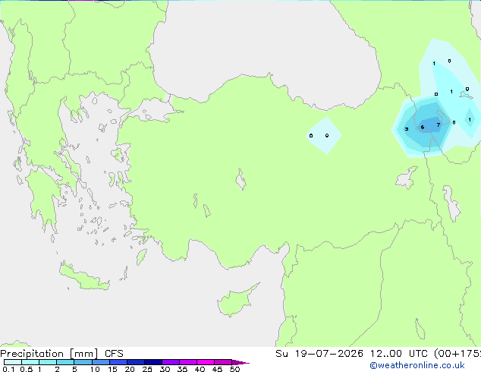Select the 5–10 mm legend color swatch
Viewport: 481px width, 372px height.
pyautogui.click(x=83, y=362)
